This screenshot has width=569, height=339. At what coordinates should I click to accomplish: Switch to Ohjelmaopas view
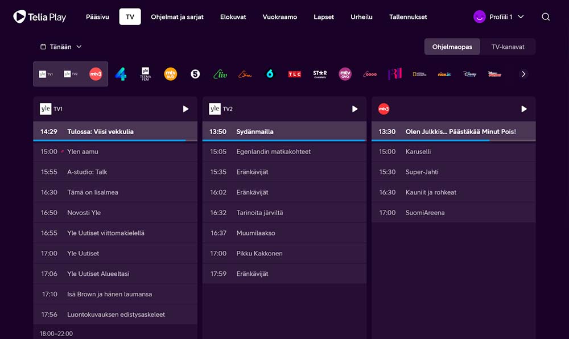click(452, 47)
